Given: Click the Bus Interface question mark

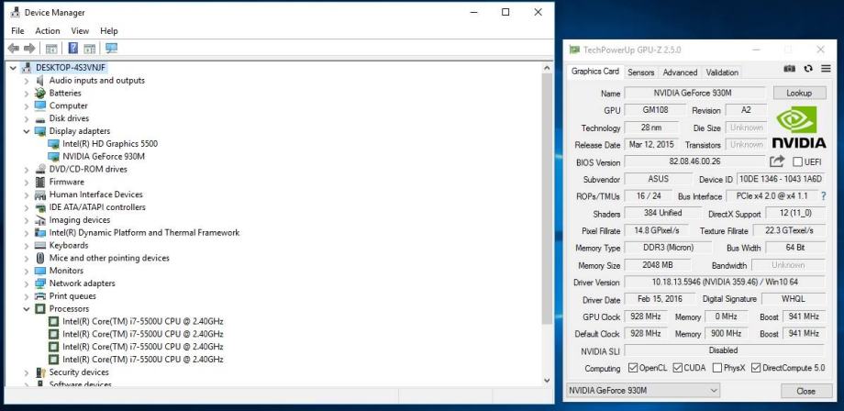Looking at the screenshot, I should point(824,196).
